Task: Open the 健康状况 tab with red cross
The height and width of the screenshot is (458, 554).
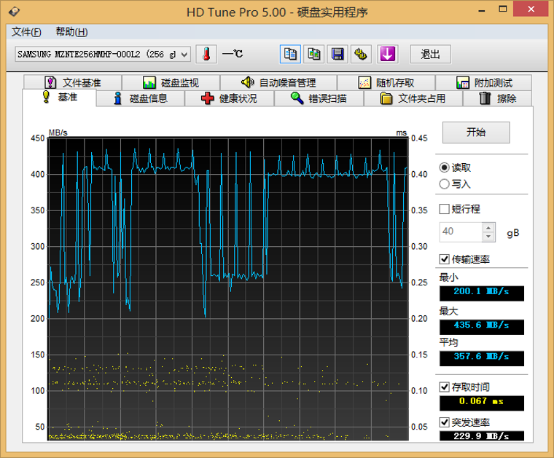Action: [x=229, y=98]
